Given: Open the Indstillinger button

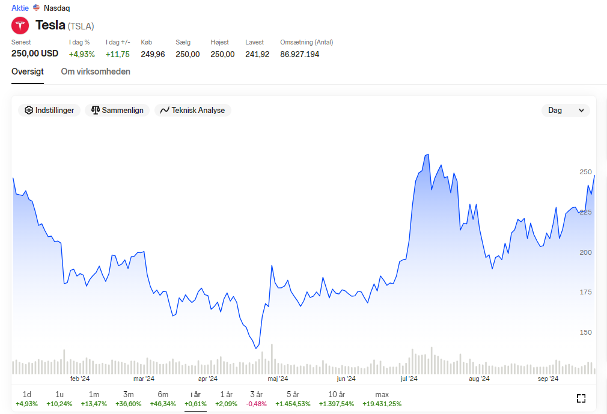Looking at the screenshot, I should point(49,111).
